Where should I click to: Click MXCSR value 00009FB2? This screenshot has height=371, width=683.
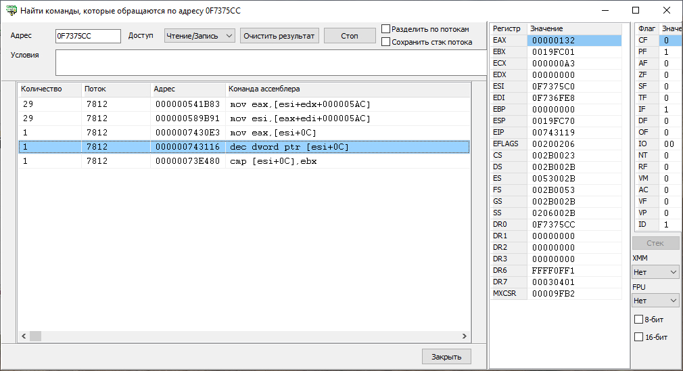click(x=574, y=293)
